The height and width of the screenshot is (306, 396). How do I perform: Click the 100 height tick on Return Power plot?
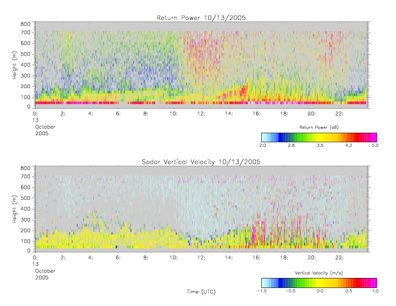(25, 97)
